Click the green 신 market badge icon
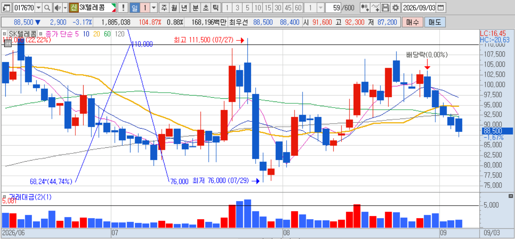 [74, 7]
